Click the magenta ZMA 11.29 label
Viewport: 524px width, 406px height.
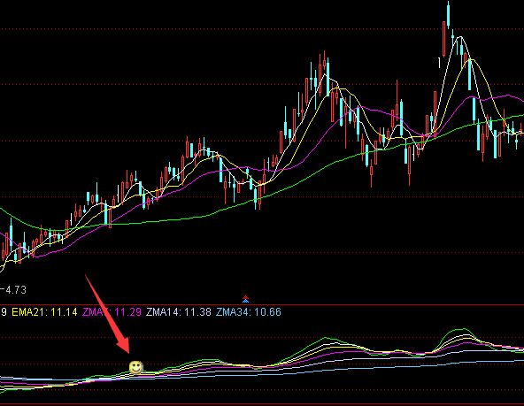click(112, 312)
